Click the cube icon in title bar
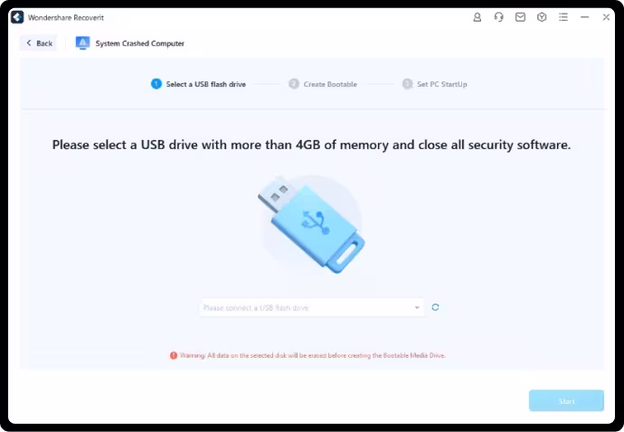The width and height of the screenshot is (624, 432). tap(542, 17)
